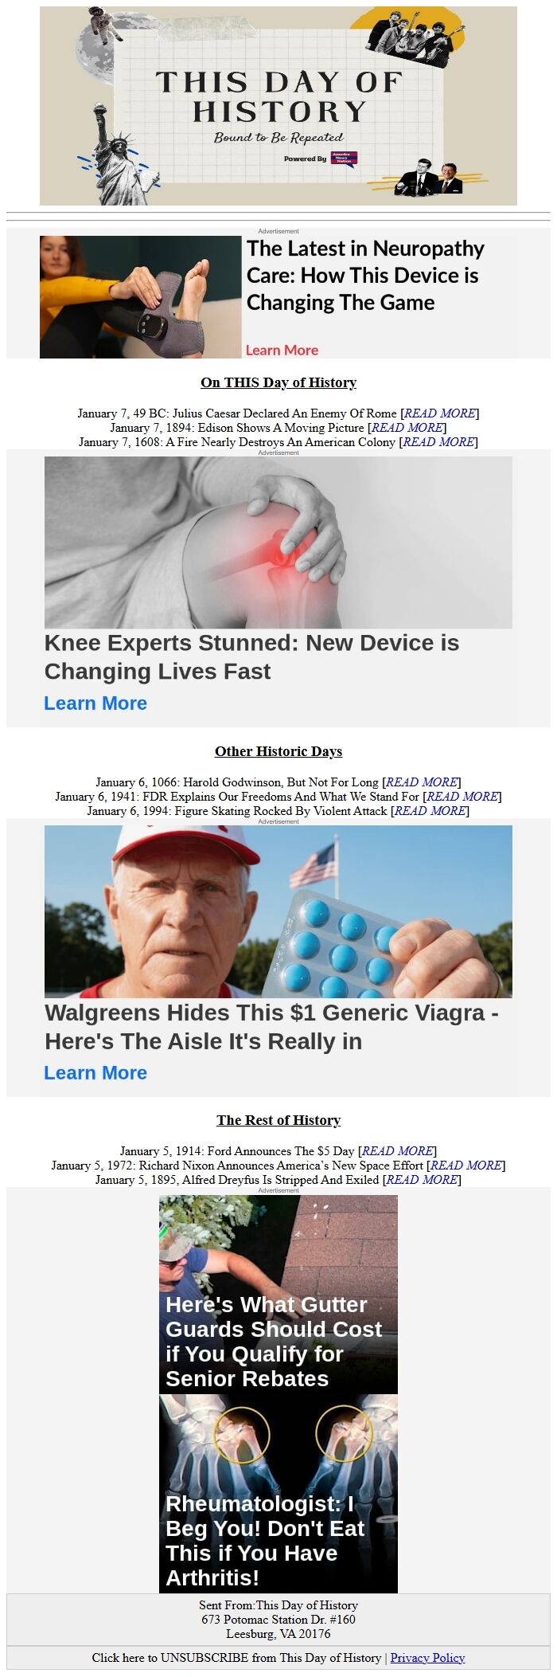
Task: Open READ MORE for Ford $5 Day
Action: click(398, 1151)
